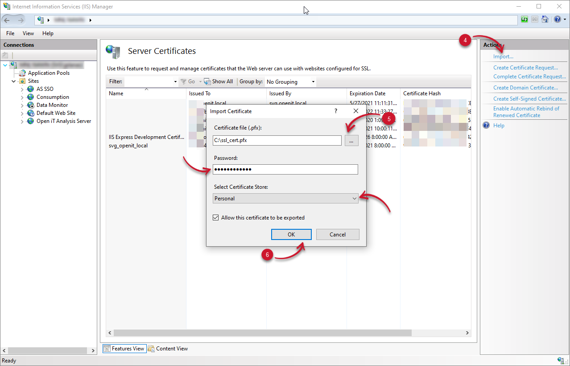Collapse the Sites tree node

pos(14,81)
